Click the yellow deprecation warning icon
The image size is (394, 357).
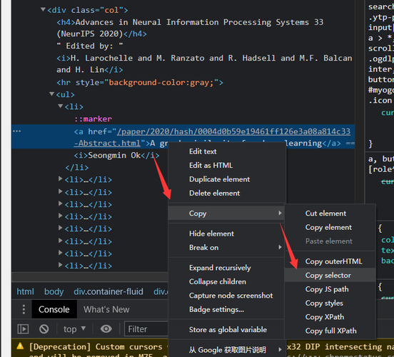20,346
